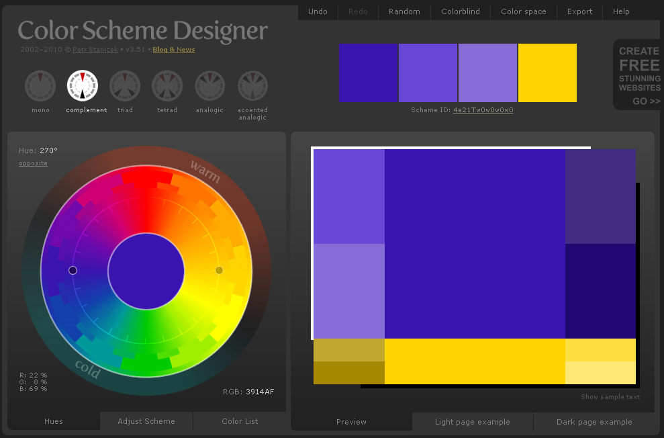This screenshot has width=664, height=438.
Task: Click the yellow complement marker on the wheel
Action: pyautogui.click(x=219, y=270)
